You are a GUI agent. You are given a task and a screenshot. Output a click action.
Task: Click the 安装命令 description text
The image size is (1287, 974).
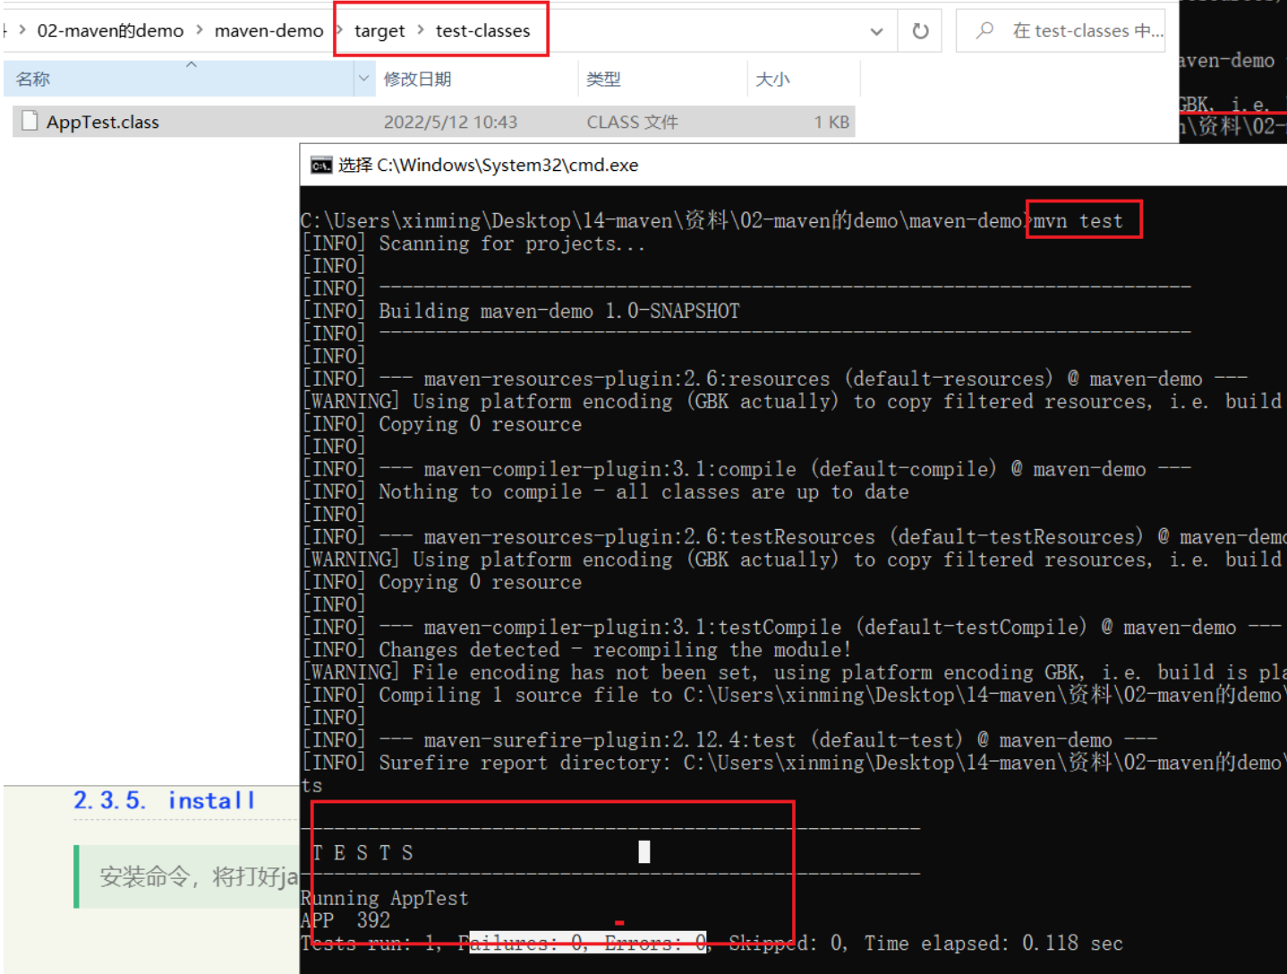[x=199, y=876]
